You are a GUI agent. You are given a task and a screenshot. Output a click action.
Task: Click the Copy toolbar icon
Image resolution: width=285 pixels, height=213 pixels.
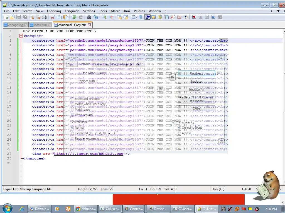[x=59, y=17]
